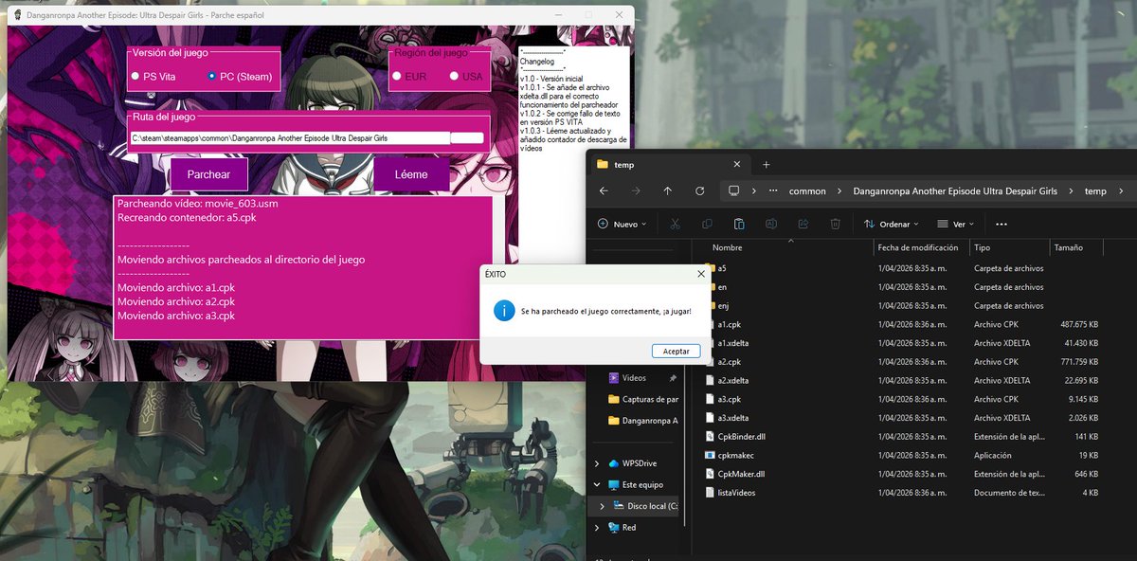Select the PS Vita radio button
This screenshot has width=1137, height=561.
coord(135,76)
